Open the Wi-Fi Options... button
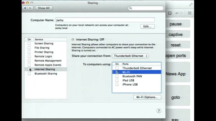 [147, 97]
